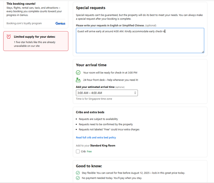The height and width of the screenshot is (183, 214).
Task: Click the Standard King Room label
Action: pyautogui.click(x=103, y=146)
